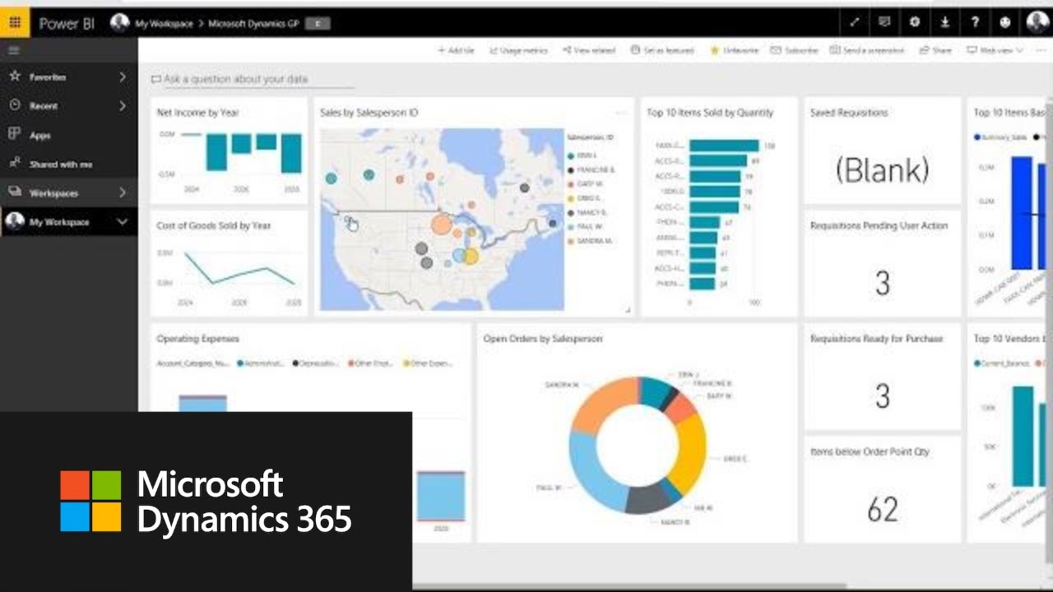Click the Microsoft Dynamics GP breadcrumb
Image resolution: width=1053 pixels, height=592 pixels.
point(253,24)
